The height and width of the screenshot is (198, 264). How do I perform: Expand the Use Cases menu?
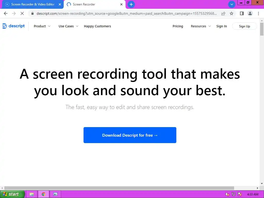click(68, 26)
